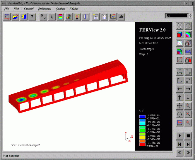Click the blue swatch in UY legend
Screen dimensions: 195x160
coord(142,116)
